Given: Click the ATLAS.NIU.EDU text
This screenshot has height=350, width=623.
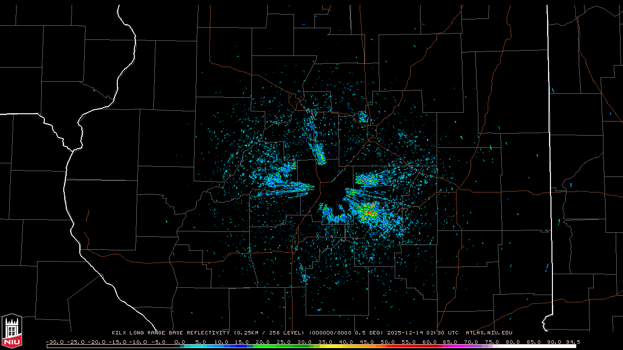Looking at the screenshot, I should [489, 333].
